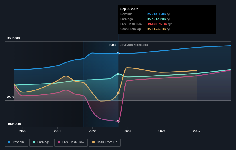This screenshot has width=236, height=150.
Task: Click the Analysts Forecasts label
Action: [134, 45]
